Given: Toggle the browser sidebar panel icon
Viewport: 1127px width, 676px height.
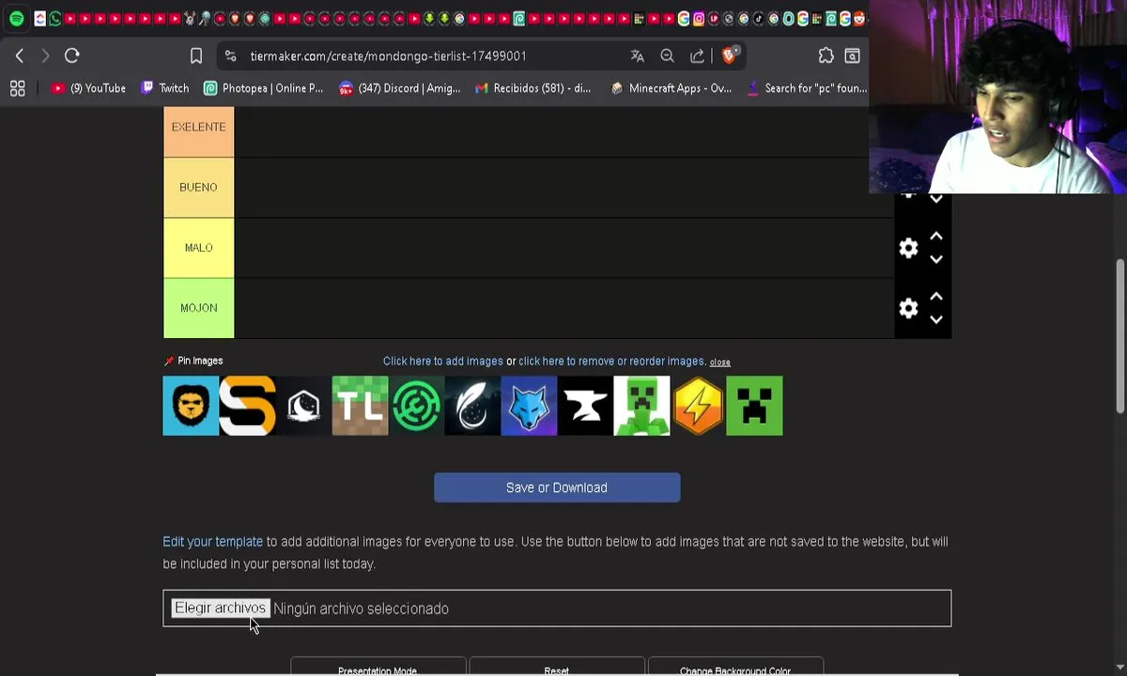Looking at the screenshot, I should click(853, 56).
